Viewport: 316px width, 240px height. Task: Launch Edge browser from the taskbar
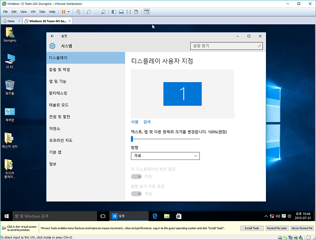tap(155, 216)
